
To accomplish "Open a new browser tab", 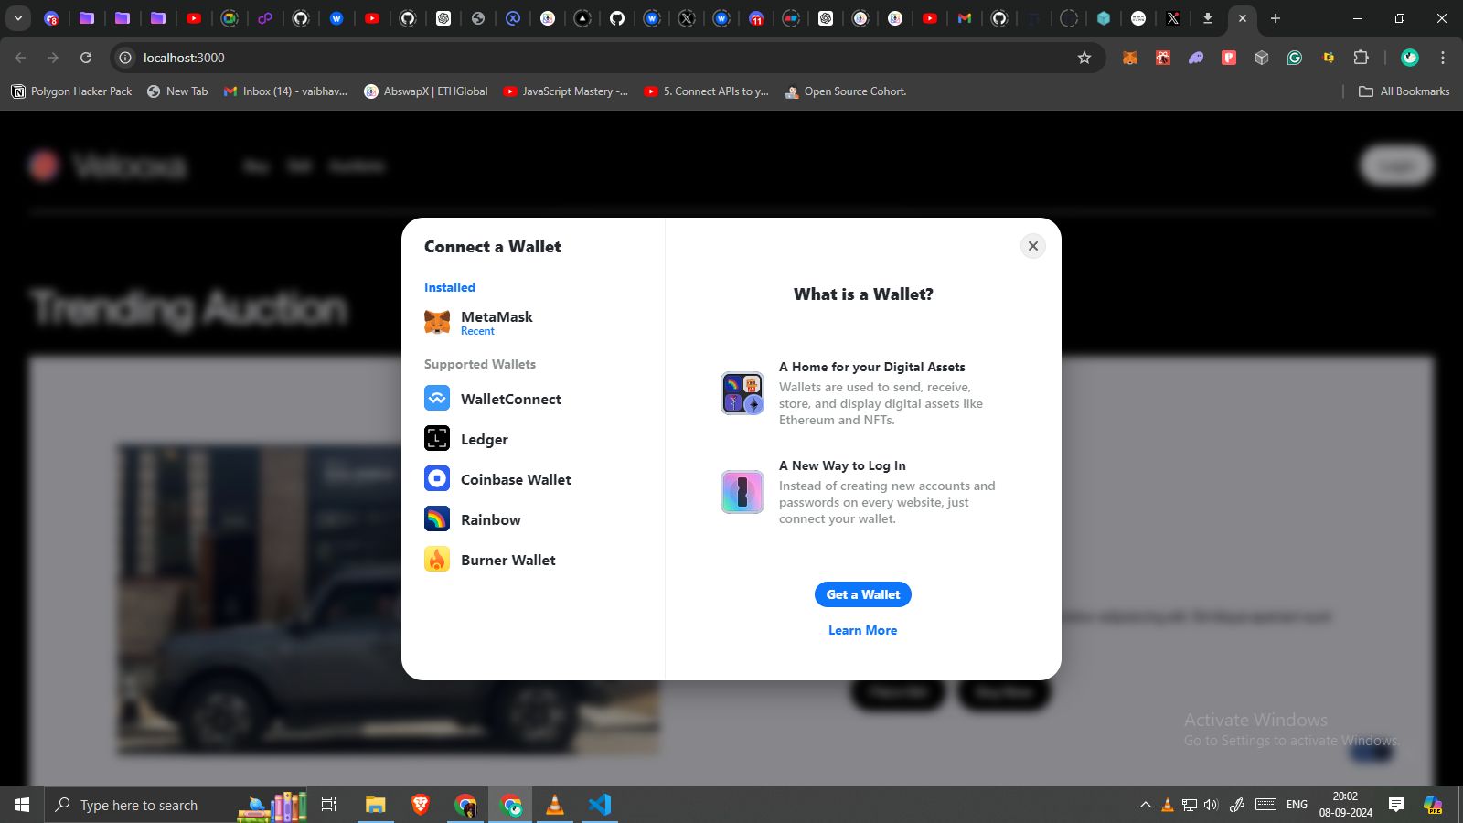I will [1276, 18].
